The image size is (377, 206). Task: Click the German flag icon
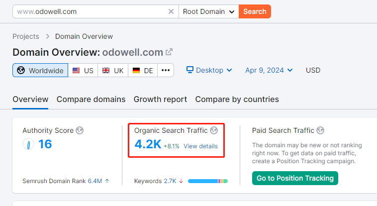pyautogui.click(x=136, y=70)
